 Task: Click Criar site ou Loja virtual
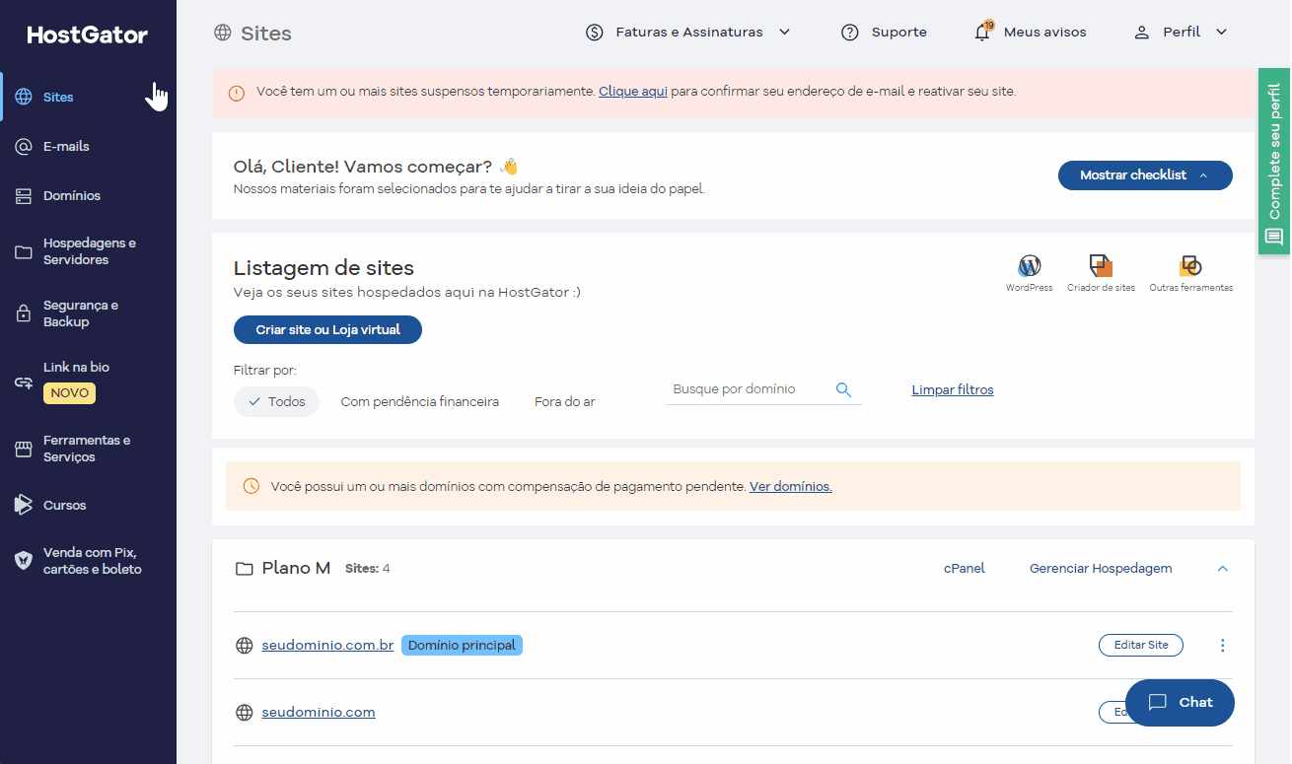click(x=327, y=329)
